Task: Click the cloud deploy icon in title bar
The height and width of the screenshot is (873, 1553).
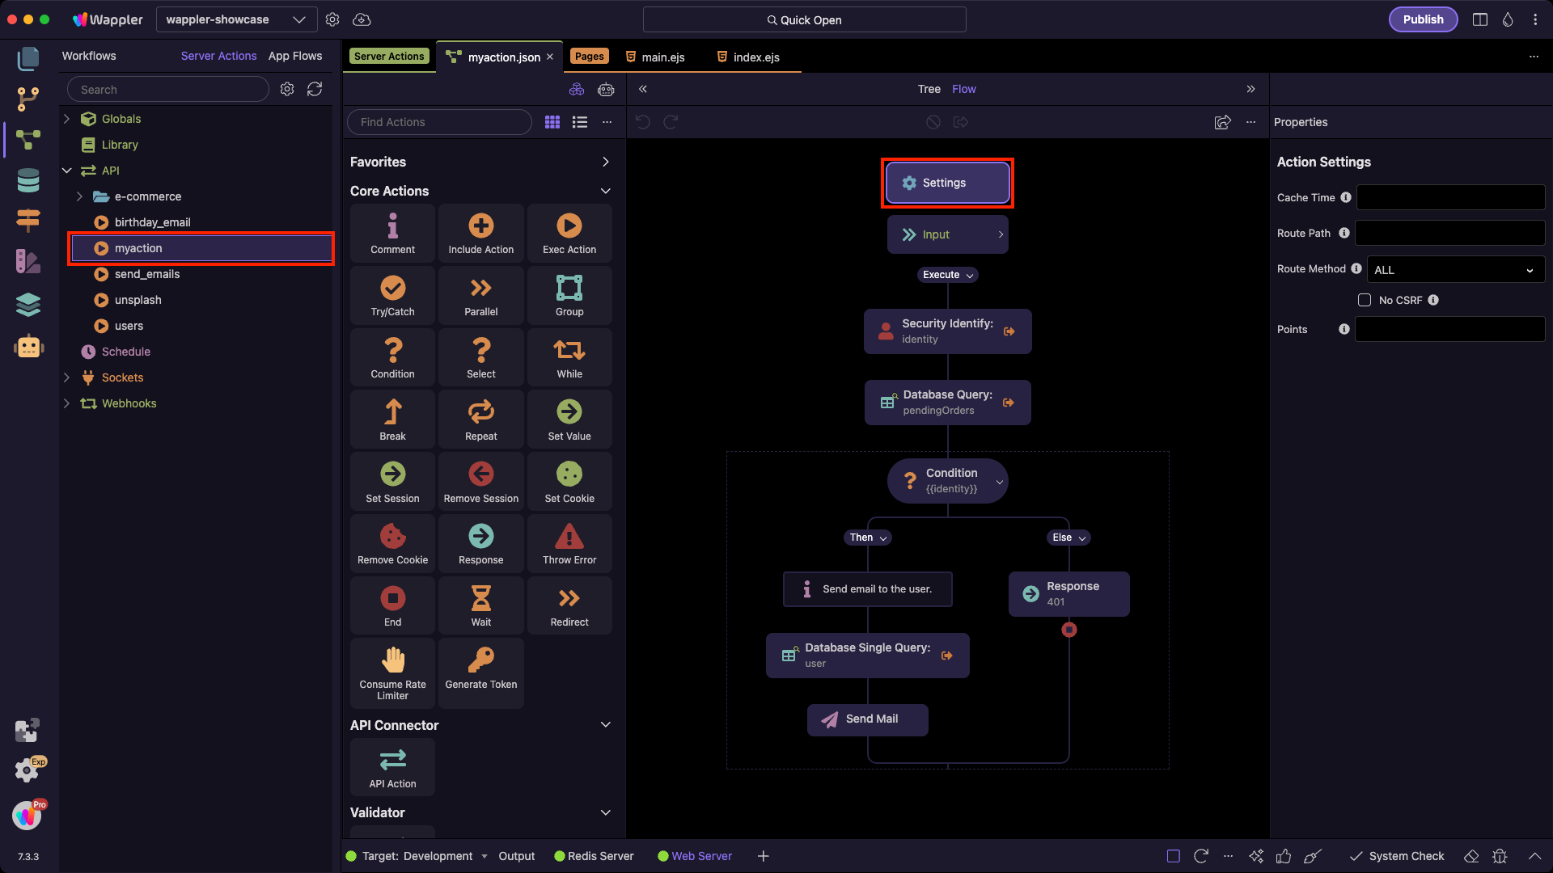Action: 362,19
